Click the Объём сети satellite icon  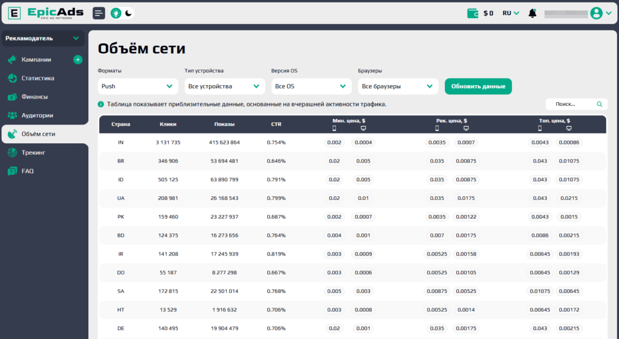click(x=12, y=134)
